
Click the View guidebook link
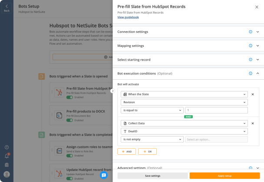pos(128,17)
